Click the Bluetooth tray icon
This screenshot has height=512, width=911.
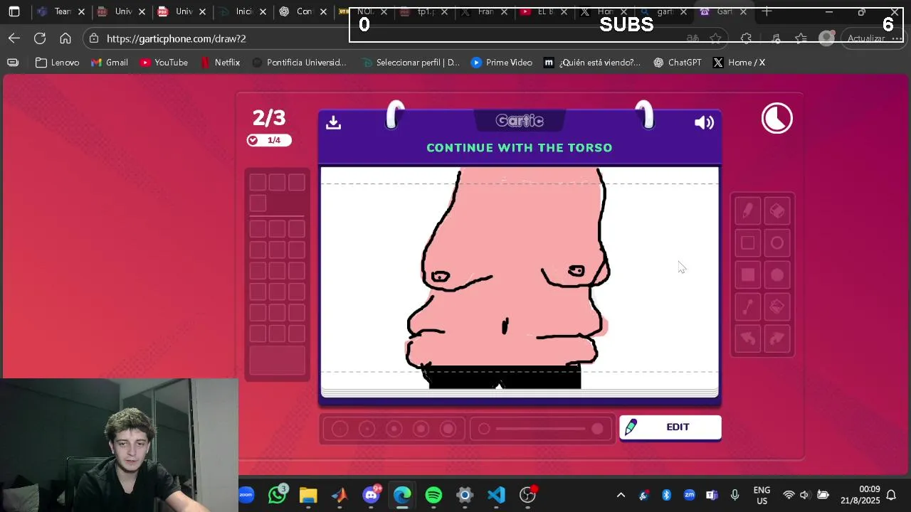click(666, 495)
